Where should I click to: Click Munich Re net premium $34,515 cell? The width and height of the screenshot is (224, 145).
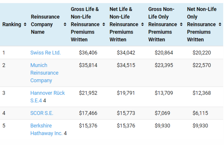coord(126,65)
